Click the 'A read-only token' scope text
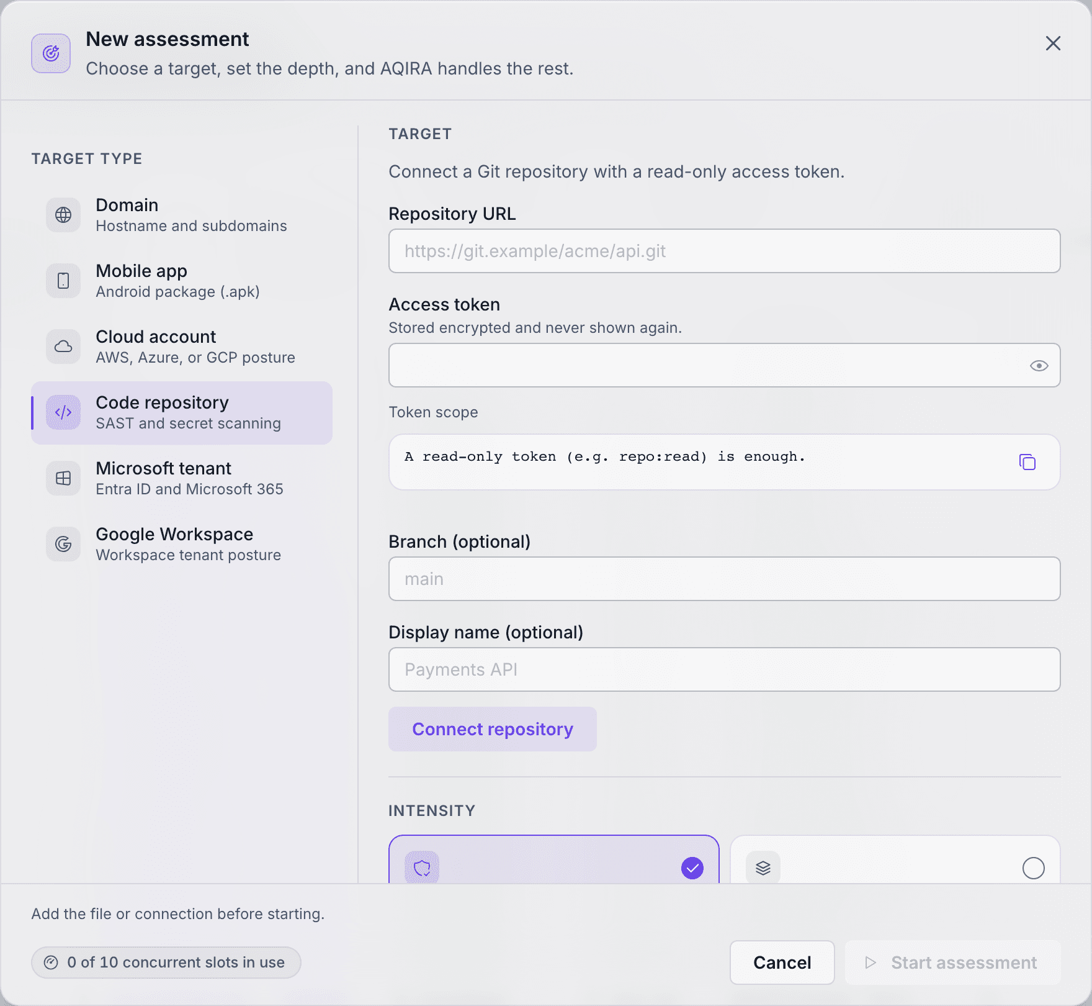 tap(605, 457)
